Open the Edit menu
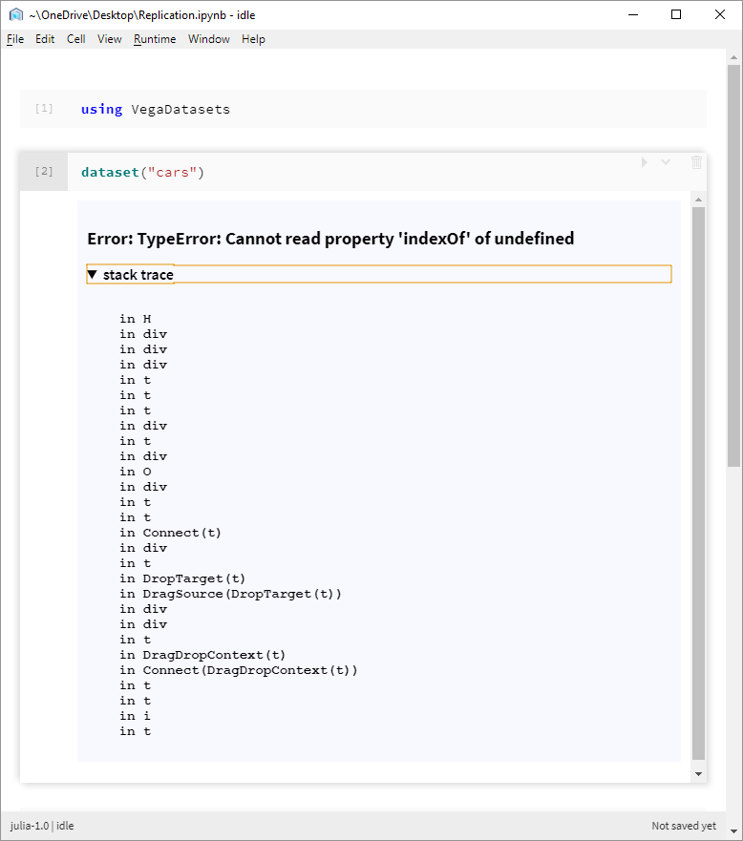Image resolution: width=743 pixels, height=841 pixels. (45, 39)
